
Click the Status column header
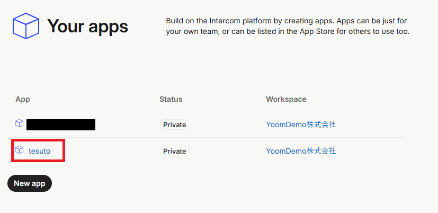coord(171,99)
